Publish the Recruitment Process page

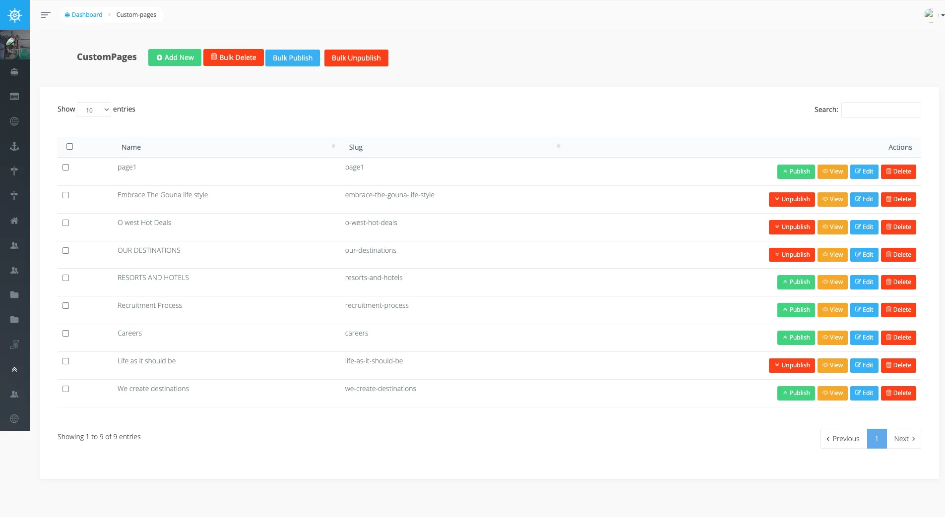[x=796, y=310]
